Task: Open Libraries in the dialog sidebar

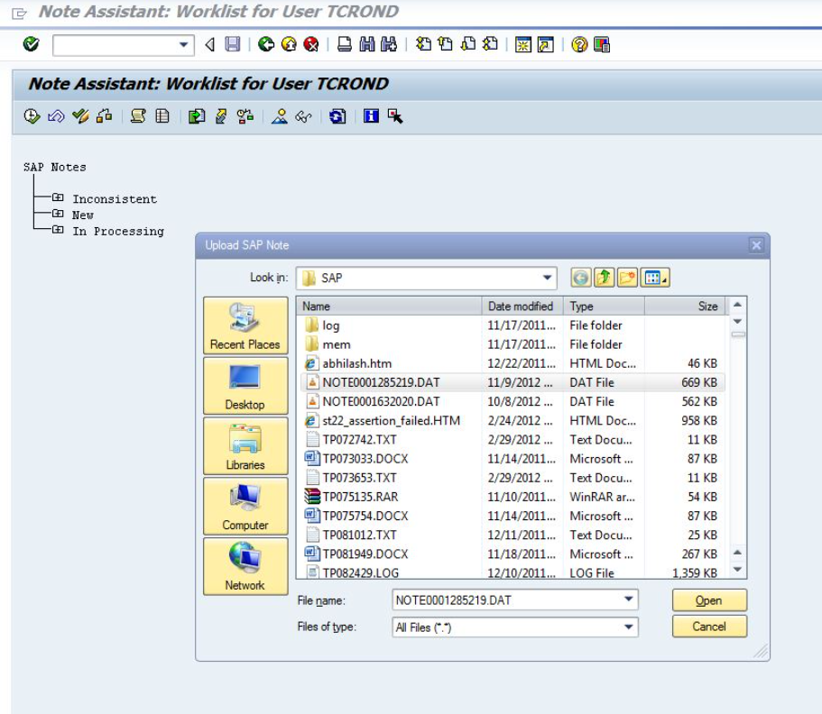Action: [x=245, y=446]
